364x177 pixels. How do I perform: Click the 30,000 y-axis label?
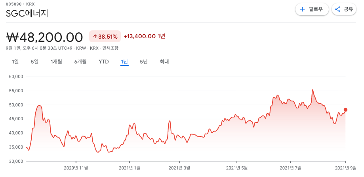16,161
